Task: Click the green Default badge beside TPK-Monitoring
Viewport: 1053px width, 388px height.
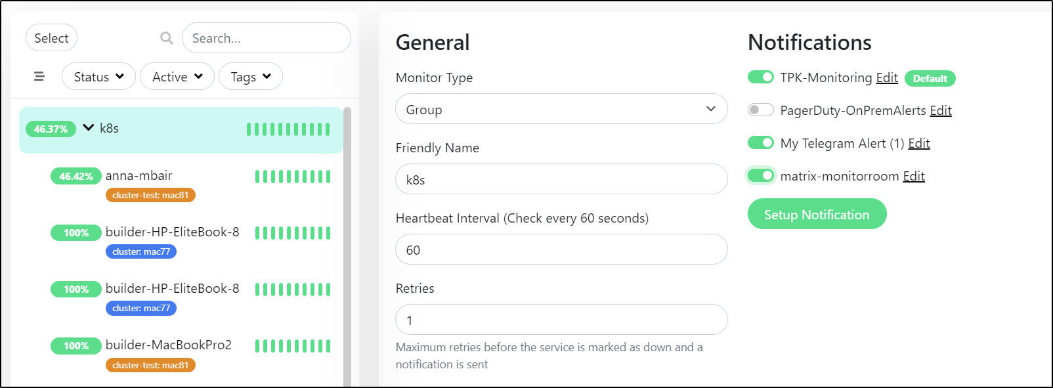Action: (x=930, y=79)
